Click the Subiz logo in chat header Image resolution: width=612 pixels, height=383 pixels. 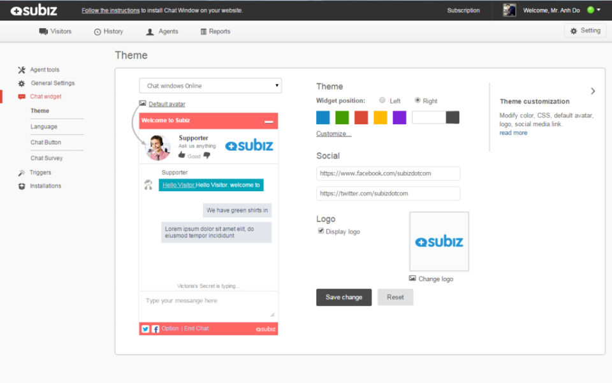point(249,145)
